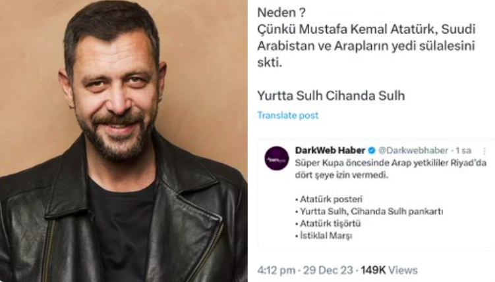Click the "1 sa" quoted post timestamp
Screen dimensions: 495x282
click(x=463, y=151)
